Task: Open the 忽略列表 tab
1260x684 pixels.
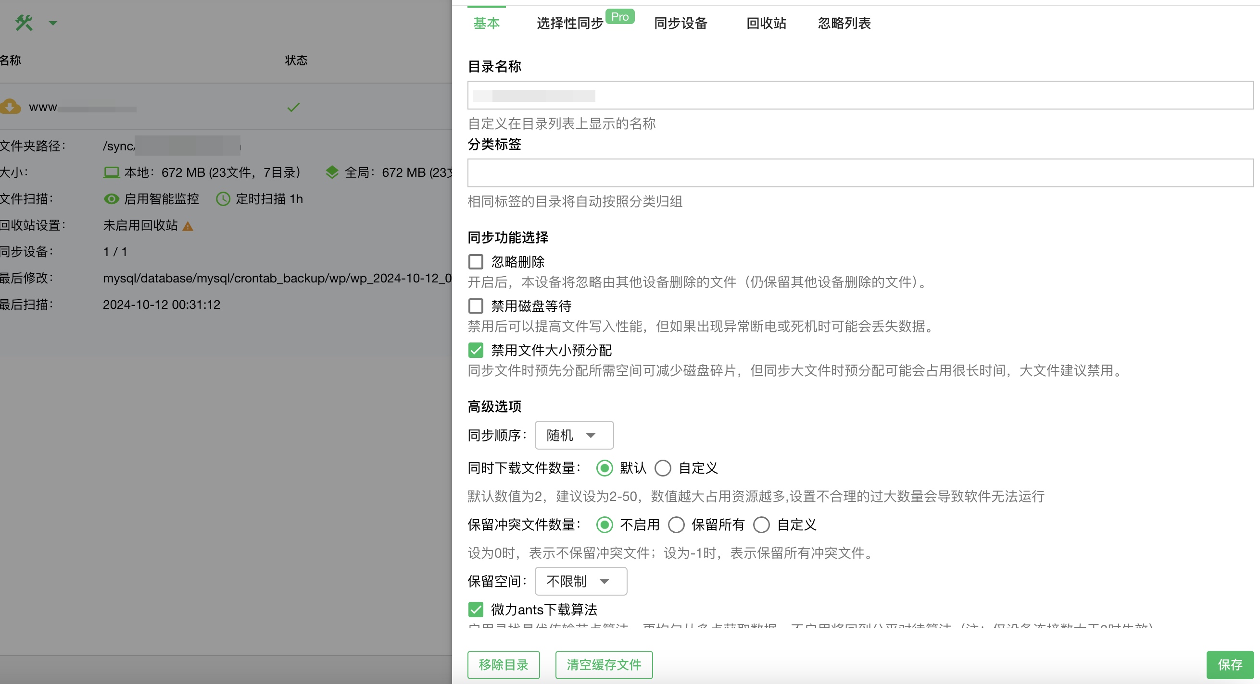Action: (844, 23)
